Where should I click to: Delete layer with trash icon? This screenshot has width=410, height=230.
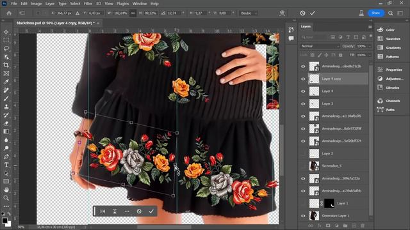tap(363, 226)
